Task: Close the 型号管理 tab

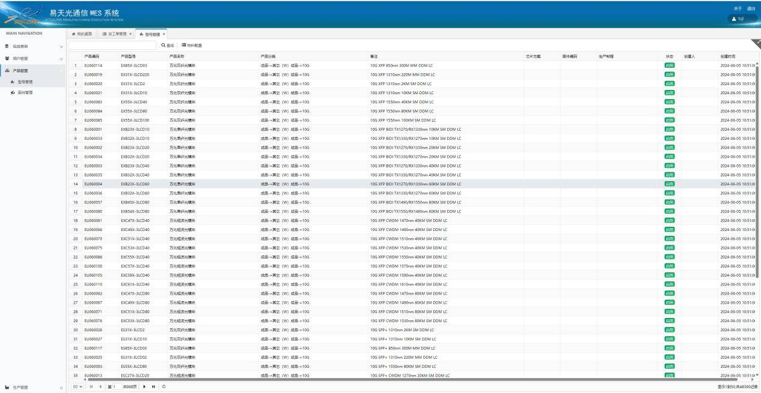Action: tap(164, 34)
